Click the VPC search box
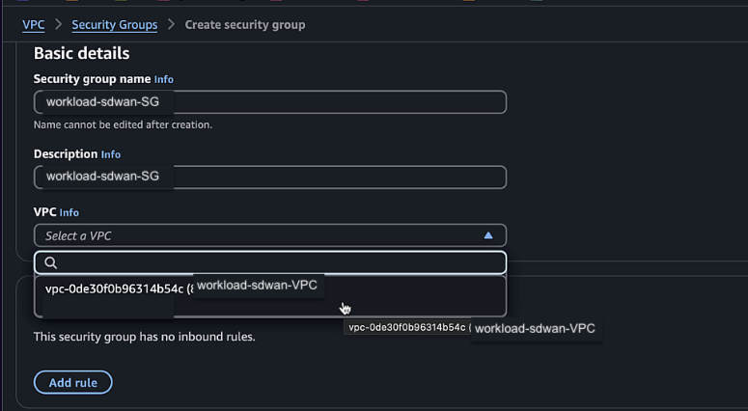748x411 pixels. [x=280, y=262]
